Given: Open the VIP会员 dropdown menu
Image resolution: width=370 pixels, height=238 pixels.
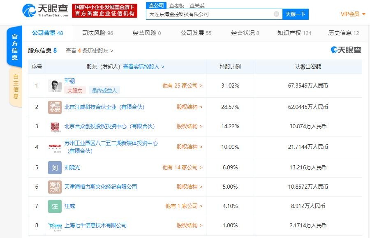Looking at the screenshot, I should tap(353, 14).
